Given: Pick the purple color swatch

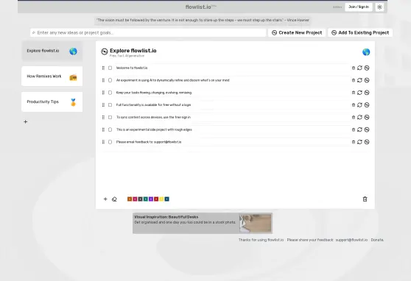Looking at the screenshot, I should click(x=151, y=199).
